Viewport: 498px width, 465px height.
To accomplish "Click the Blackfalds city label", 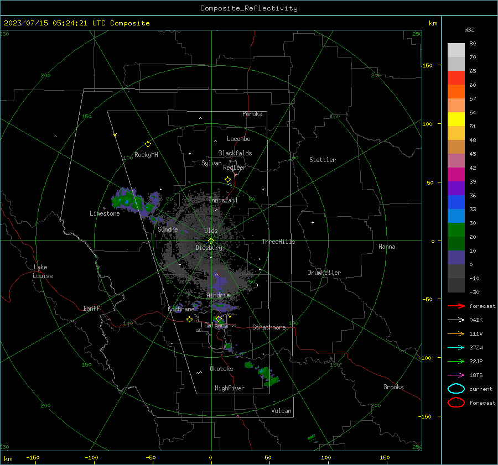I will click(235, 153).
